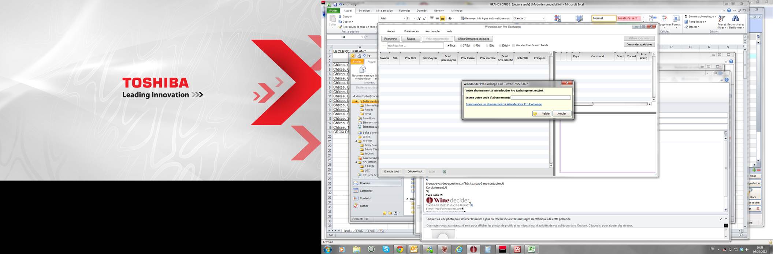Viewport: 773px width, 254px height.
Task: Click the Excel save icon in quick access toolbar
Action: click(335, 4)
